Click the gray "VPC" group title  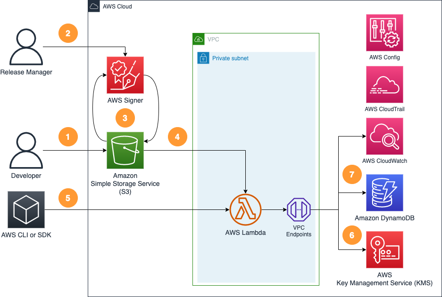point(213,40)
